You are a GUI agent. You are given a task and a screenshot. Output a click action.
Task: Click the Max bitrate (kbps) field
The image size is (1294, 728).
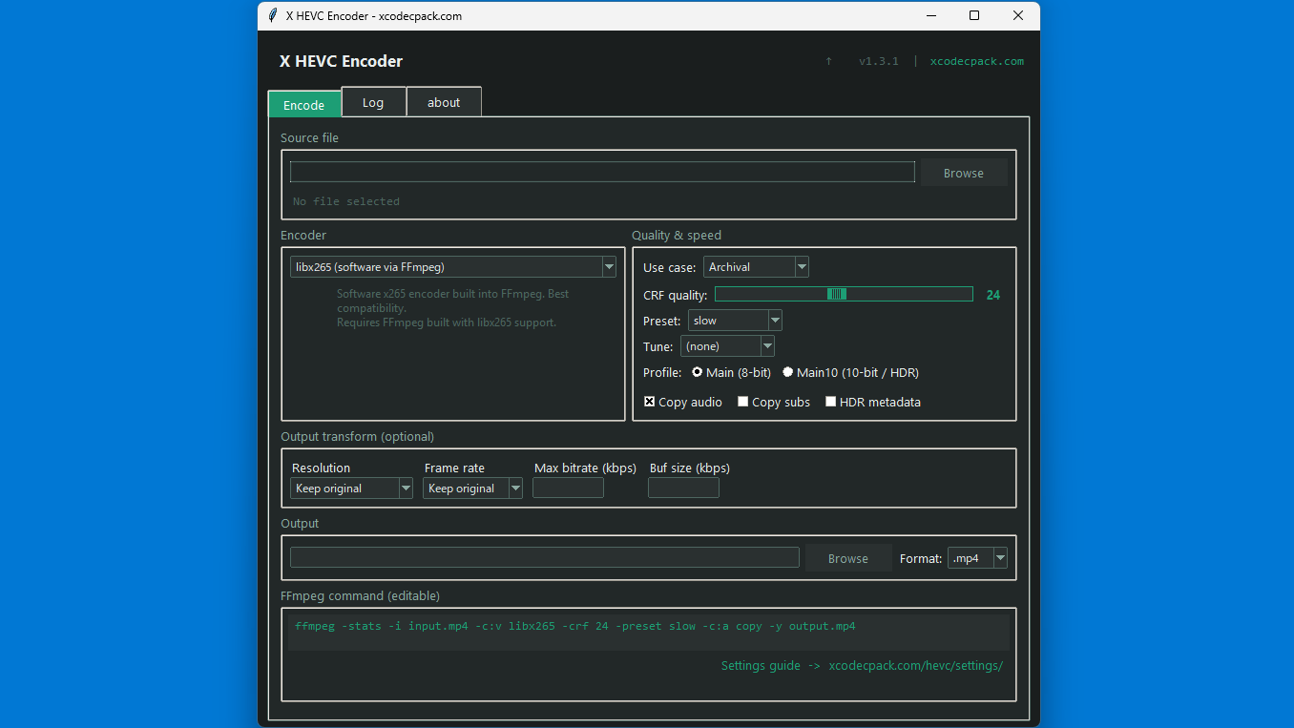(568, 488)
